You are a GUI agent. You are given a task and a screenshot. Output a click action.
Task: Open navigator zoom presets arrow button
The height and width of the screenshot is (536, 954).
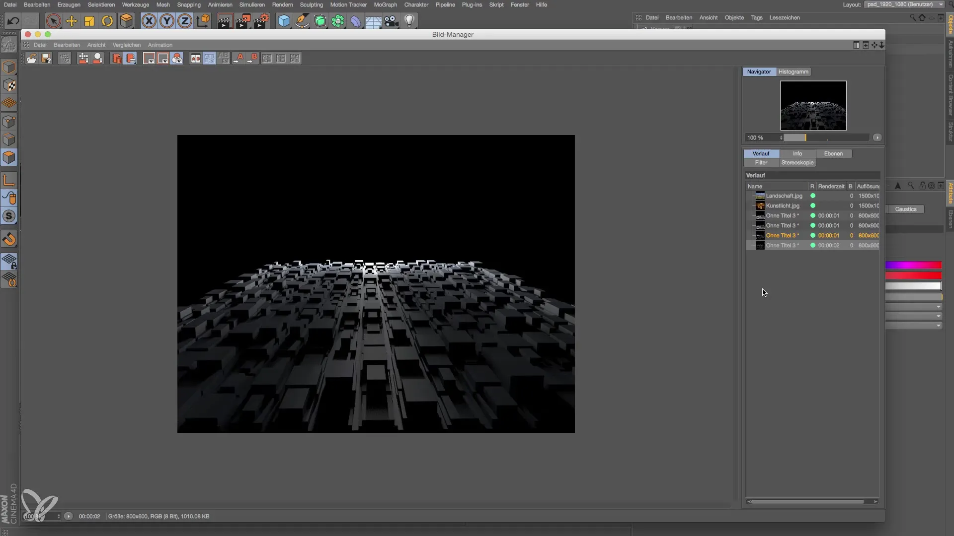pyautogui.click(x=877, y=137)
